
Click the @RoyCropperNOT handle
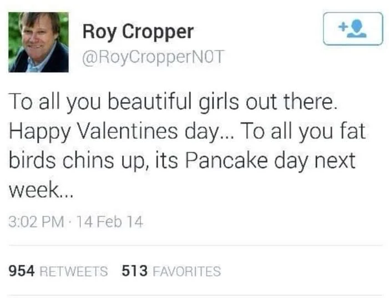pos(153,57)
